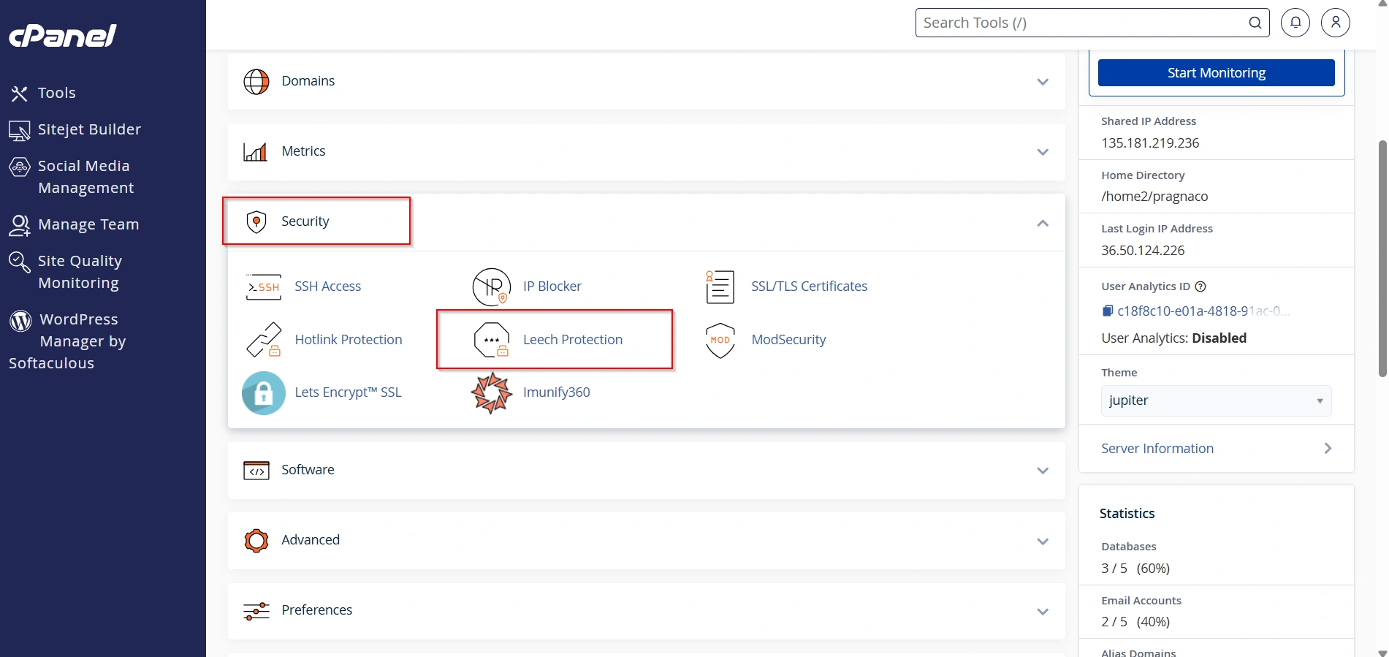Go to Manage Team
Viewport: 1389px width, 657px height.
(88, 224)
